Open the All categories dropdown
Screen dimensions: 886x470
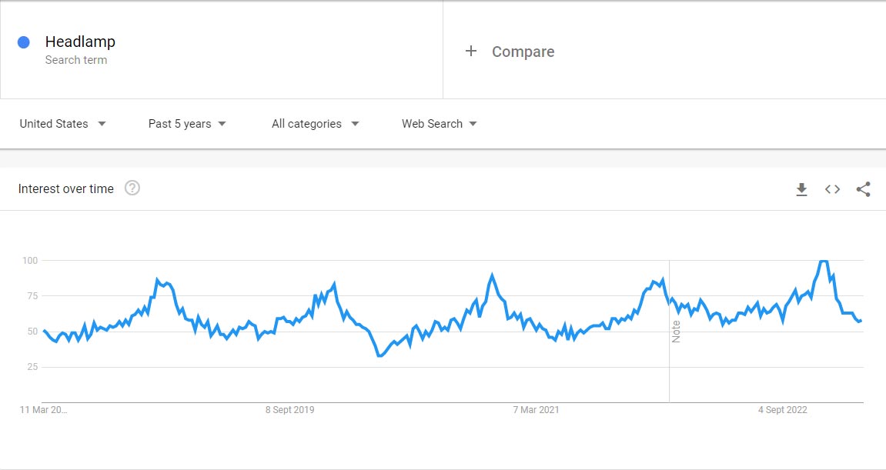pyautogui.click(x=315, y=124)
